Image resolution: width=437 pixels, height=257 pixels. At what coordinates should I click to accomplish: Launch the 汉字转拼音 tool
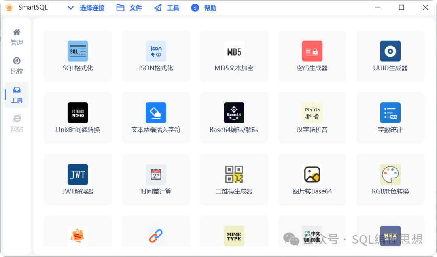click(x=312, y=113)
